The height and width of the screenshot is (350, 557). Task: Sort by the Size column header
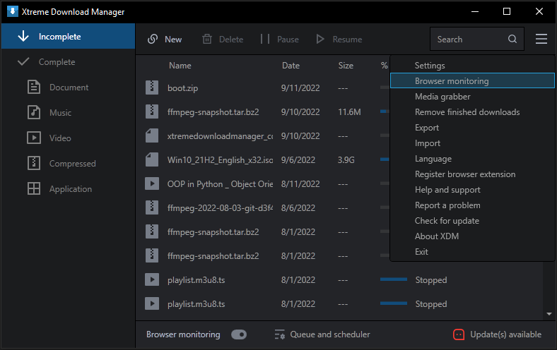tap(346, 65)
